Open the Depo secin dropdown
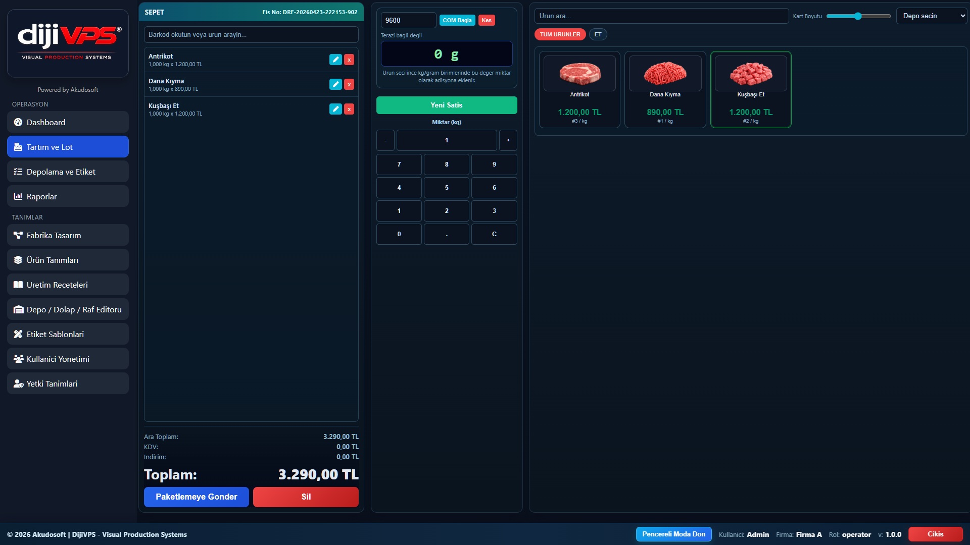The width and height of the screenshot is (970, 545). click(932, 16)
